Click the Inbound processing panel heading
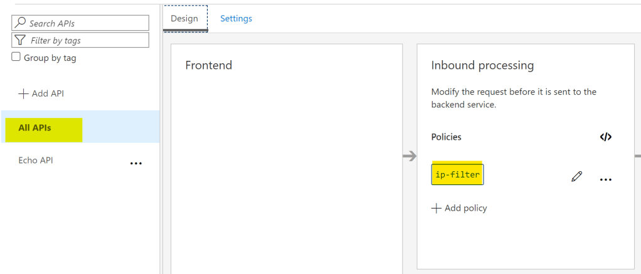 (482, 65)
